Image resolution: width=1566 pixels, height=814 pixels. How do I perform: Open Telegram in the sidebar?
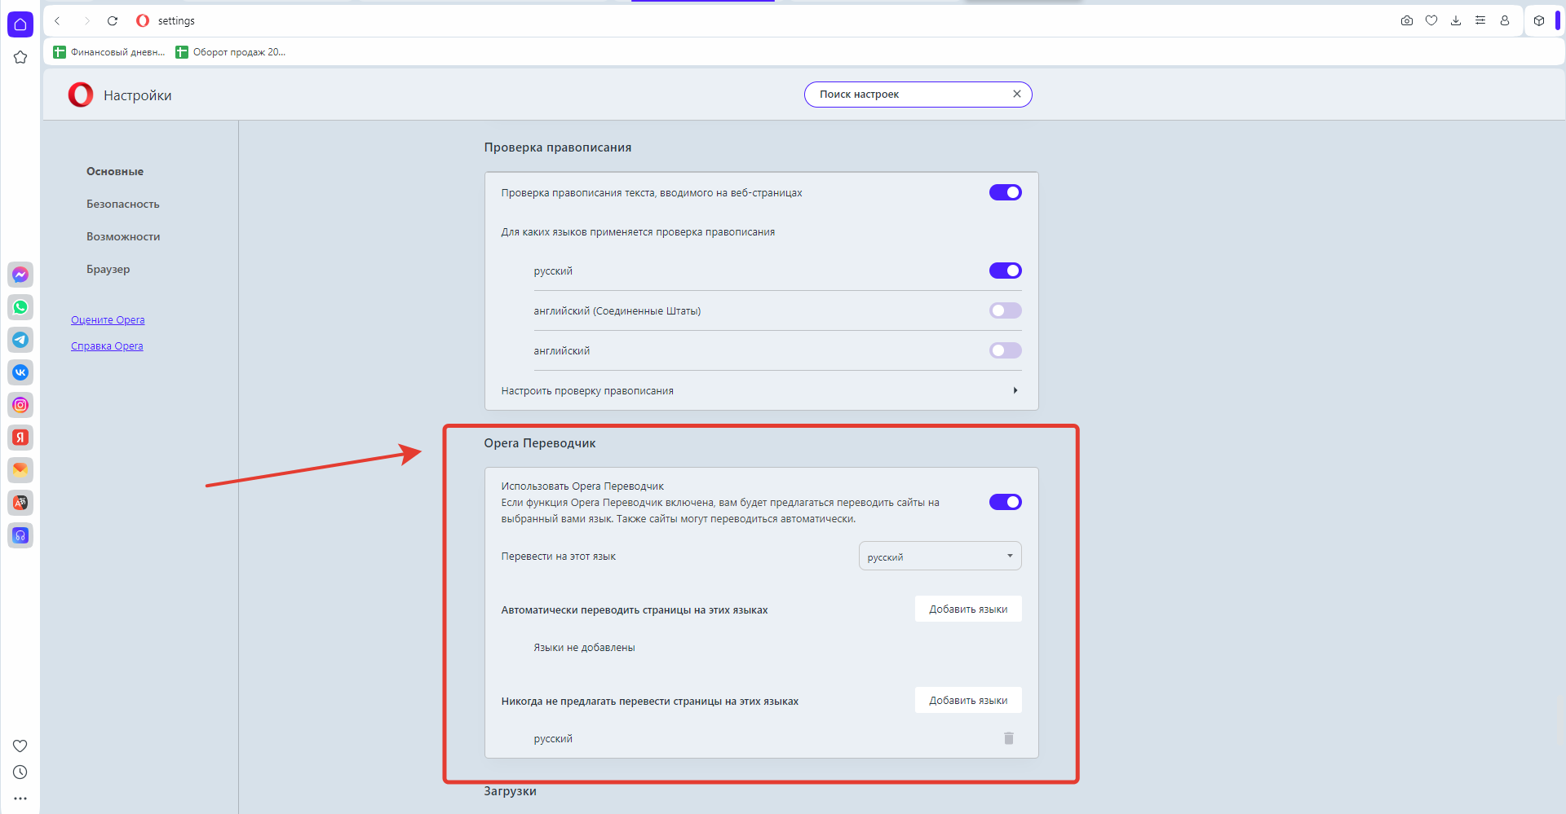point(20,340)
